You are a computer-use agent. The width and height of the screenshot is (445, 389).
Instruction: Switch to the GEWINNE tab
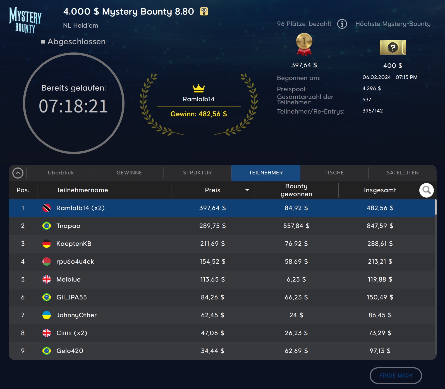click(x=129, y=173)
